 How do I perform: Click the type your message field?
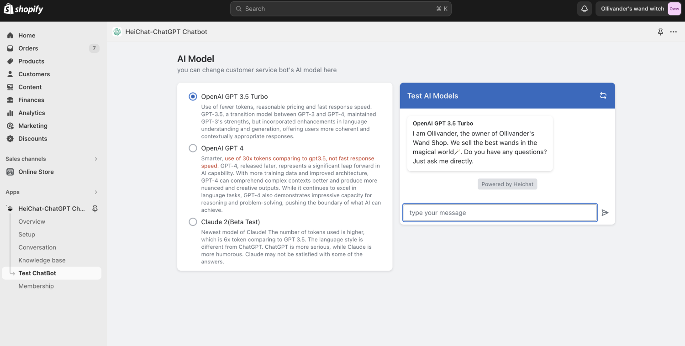[x=500, y=213]
